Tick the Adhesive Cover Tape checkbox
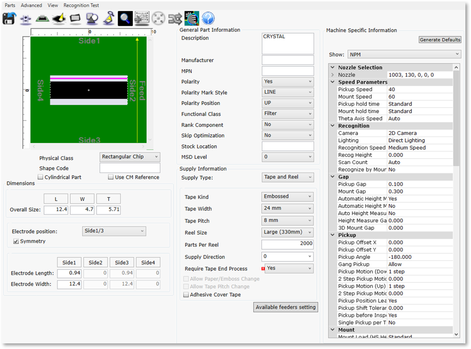This screenshot has height=349, width=471. [186, 295]
